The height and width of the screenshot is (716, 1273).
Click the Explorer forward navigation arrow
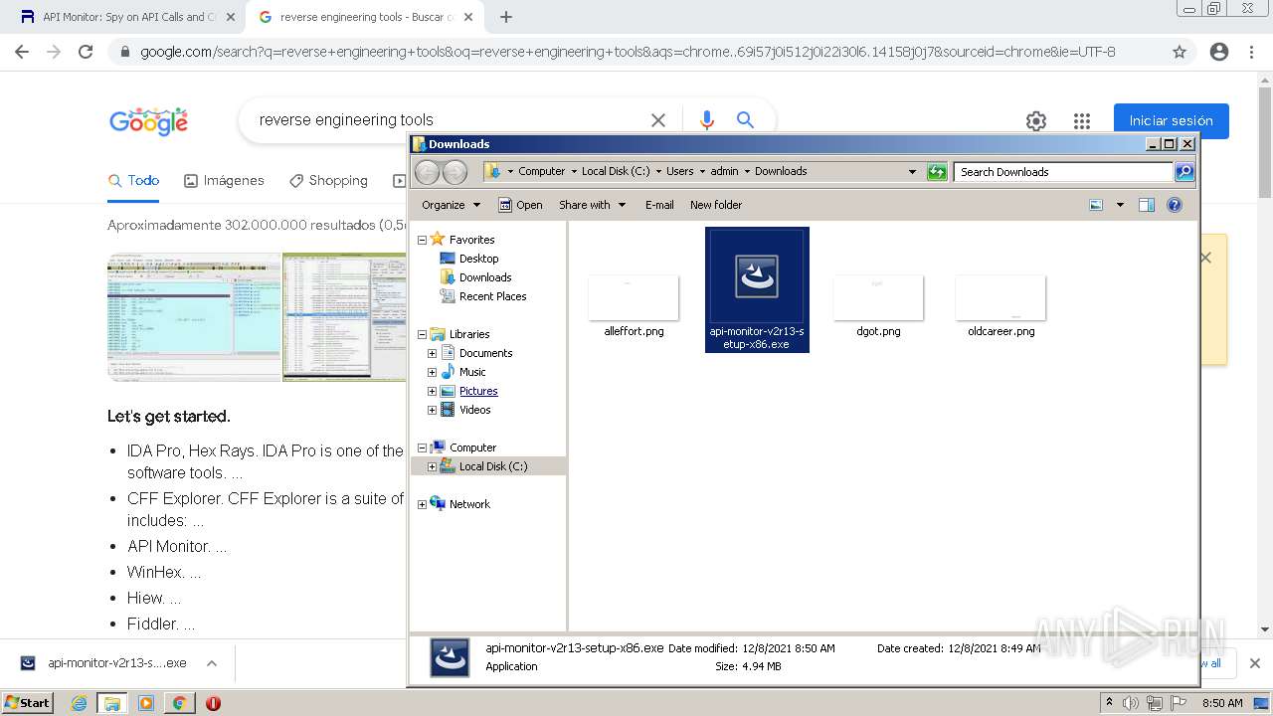point(455,171)
